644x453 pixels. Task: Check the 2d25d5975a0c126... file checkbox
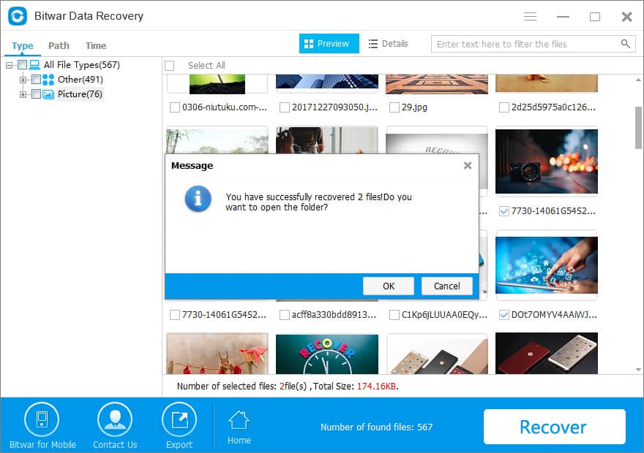tap(504, 107)
